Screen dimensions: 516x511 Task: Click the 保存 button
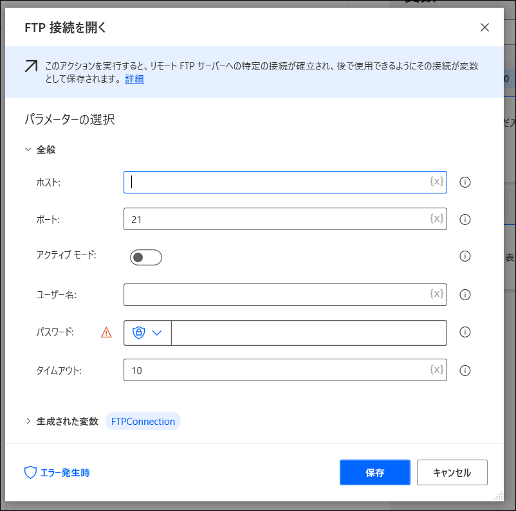(375, 472)
